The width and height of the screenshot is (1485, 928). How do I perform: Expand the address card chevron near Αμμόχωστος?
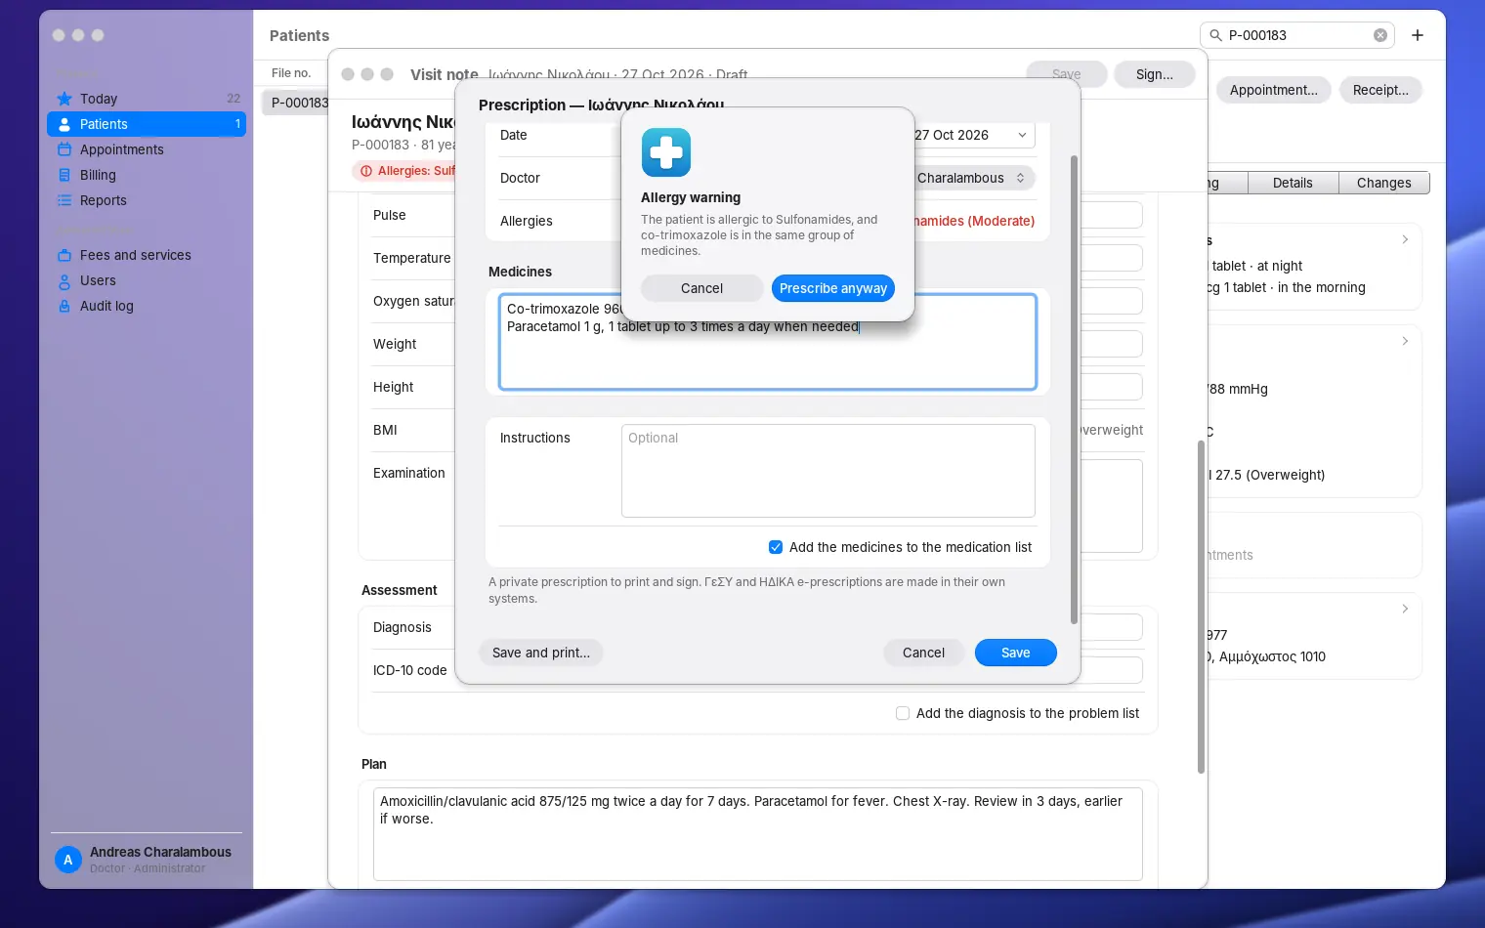coord(1405,609)
